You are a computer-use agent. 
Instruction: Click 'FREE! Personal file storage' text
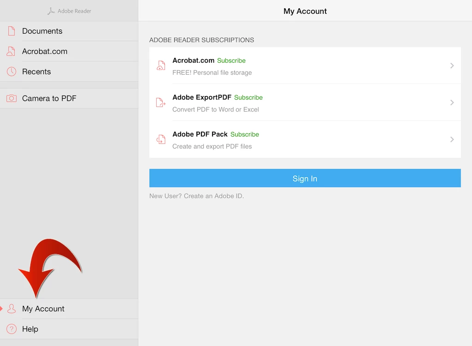click(212, 72)
